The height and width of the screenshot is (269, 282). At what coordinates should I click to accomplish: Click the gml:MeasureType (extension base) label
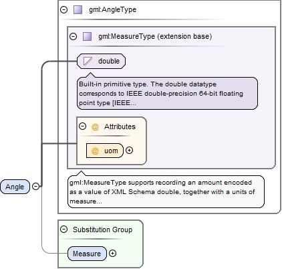click(x=155, y=36)
